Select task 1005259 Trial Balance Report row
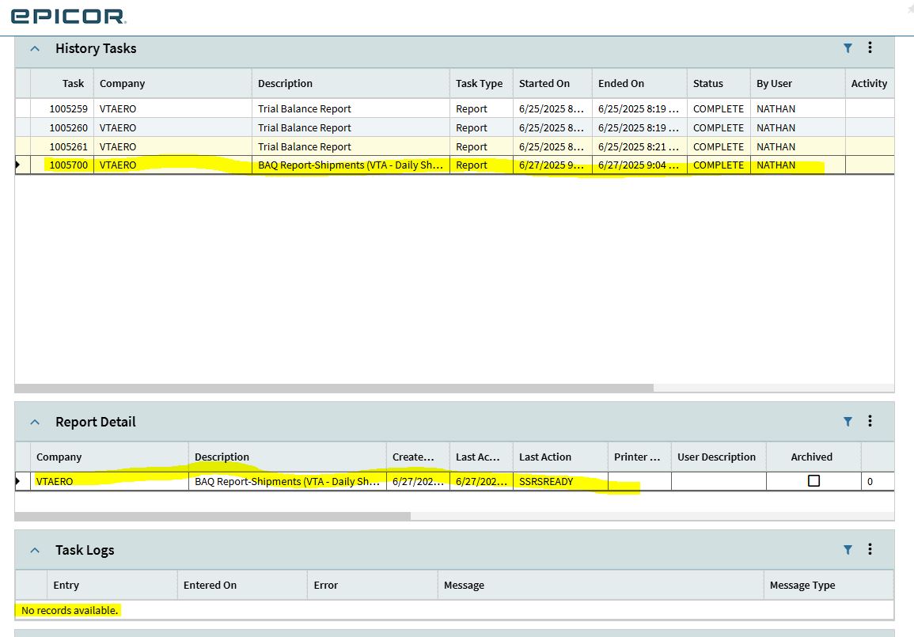Screen dimensions: 914x637 pyautogui.click(x=455, y=108)
